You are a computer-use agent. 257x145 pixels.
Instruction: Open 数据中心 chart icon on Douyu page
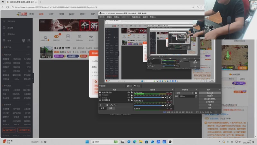(79, 36)
